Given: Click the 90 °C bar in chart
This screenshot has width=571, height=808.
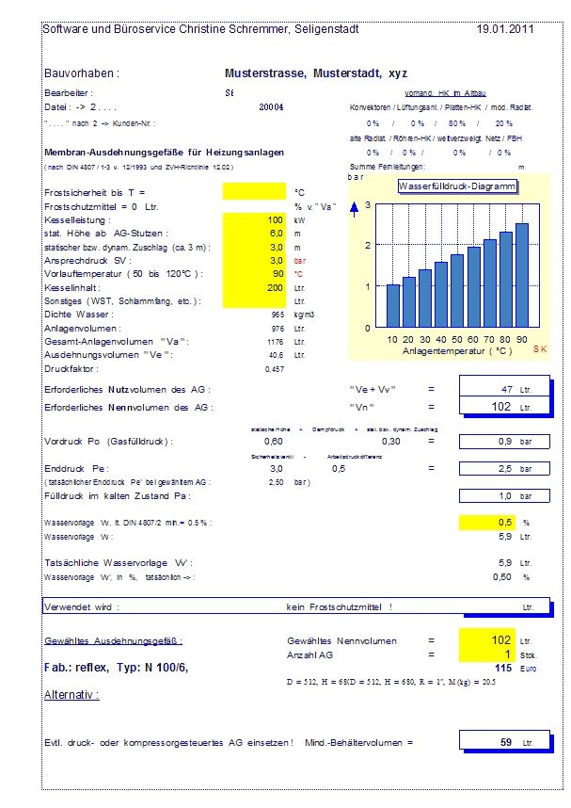Looking at the screenshot, I should (x=522, y=275).
